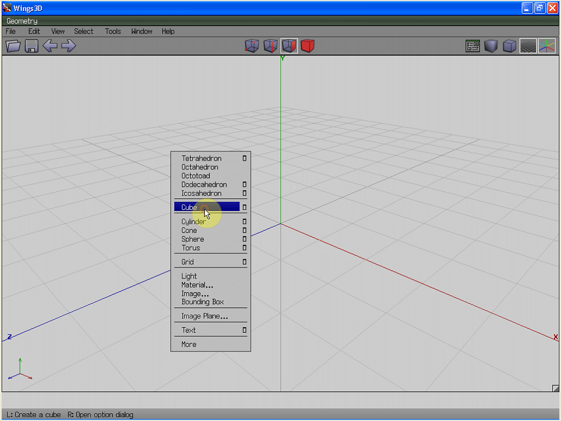The height and width of the screenshot is (421, 561).
Task: Open Torus options box in menu
Action: (x=244, y=248)
